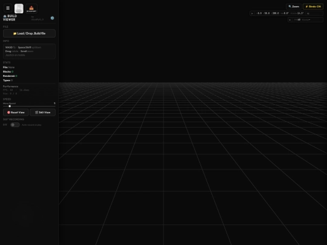Screen dimensions: 327x245
Task: Click the "Types: 0" stat text
Action: (8, 80)
